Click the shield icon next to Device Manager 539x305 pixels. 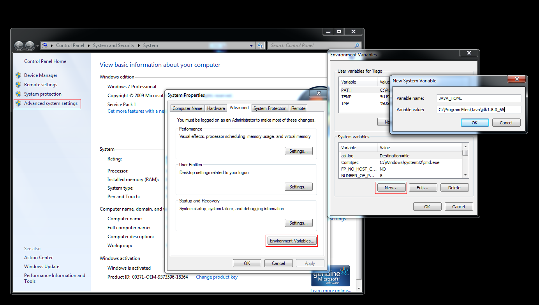click(18, 75)
